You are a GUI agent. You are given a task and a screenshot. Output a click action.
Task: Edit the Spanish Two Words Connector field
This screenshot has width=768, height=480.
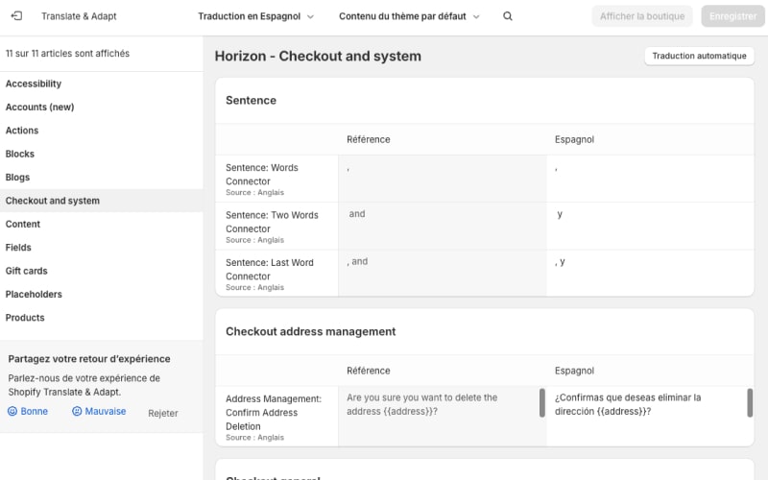tap(650, 226)
